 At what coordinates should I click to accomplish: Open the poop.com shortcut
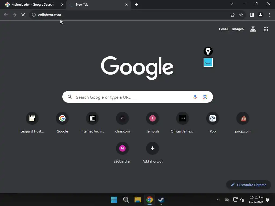tap(243, 123)
